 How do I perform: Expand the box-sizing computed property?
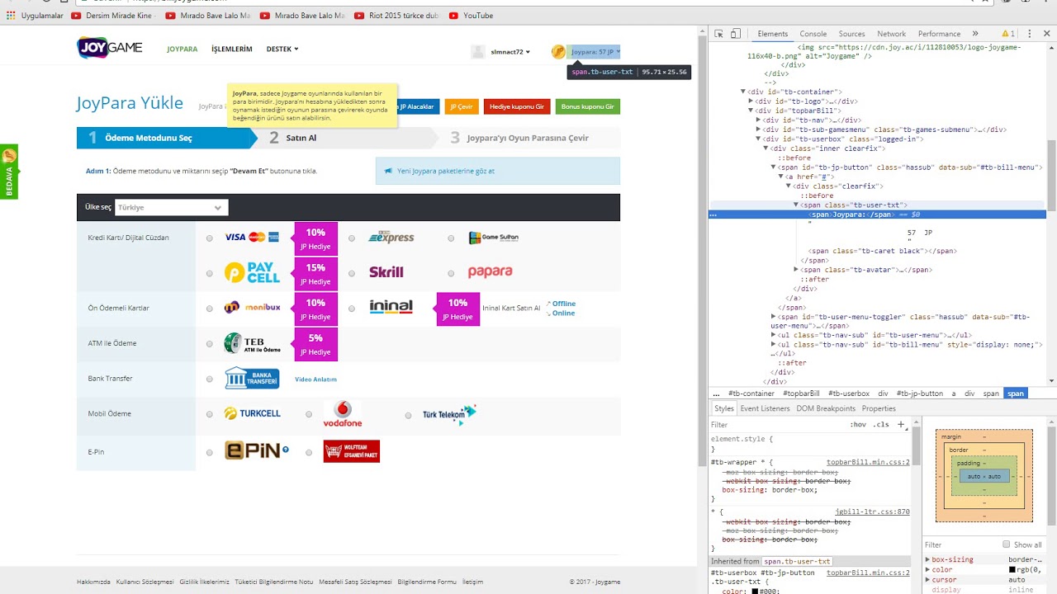click(x=927, y=559)
